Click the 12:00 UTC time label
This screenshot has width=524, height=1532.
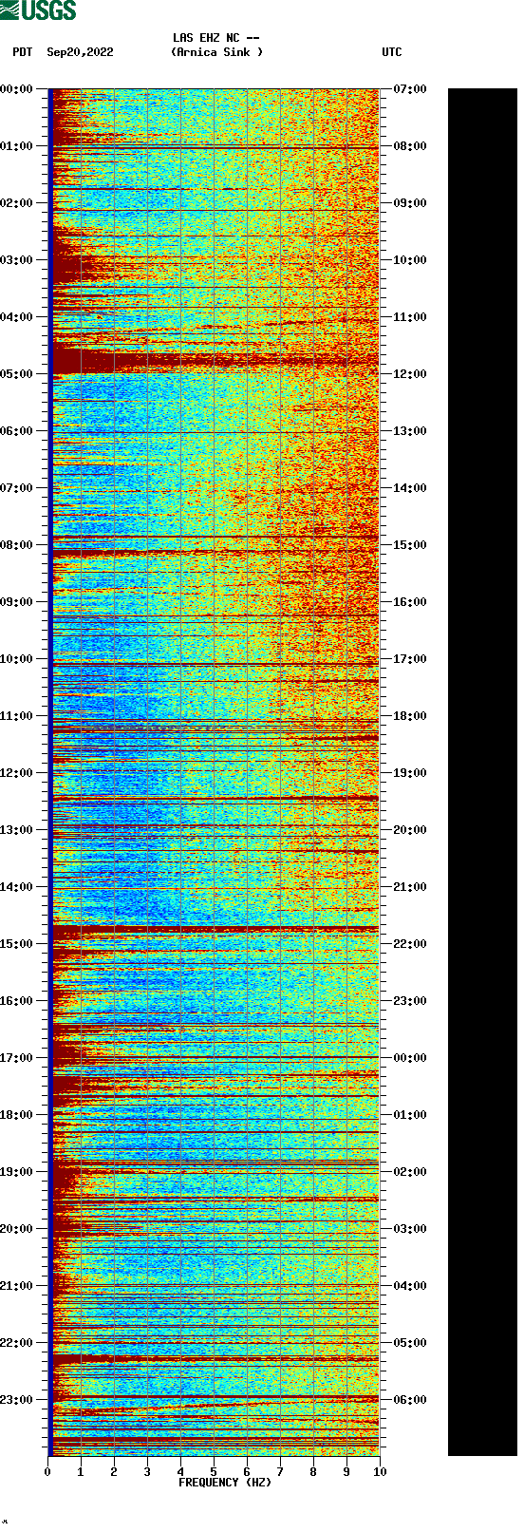pyautogui.click(x=410, y=374)
